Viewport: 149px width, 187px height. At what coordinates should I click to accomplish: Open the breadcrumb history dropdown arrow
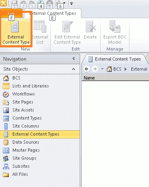tap(102, 69)
